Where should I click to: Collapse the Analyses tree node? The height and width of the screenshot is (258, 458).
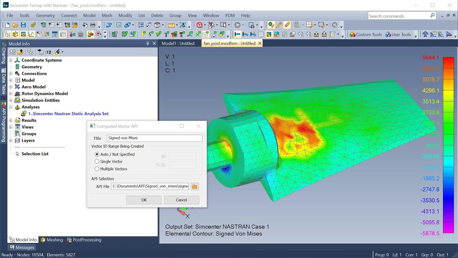coord(11,107)
